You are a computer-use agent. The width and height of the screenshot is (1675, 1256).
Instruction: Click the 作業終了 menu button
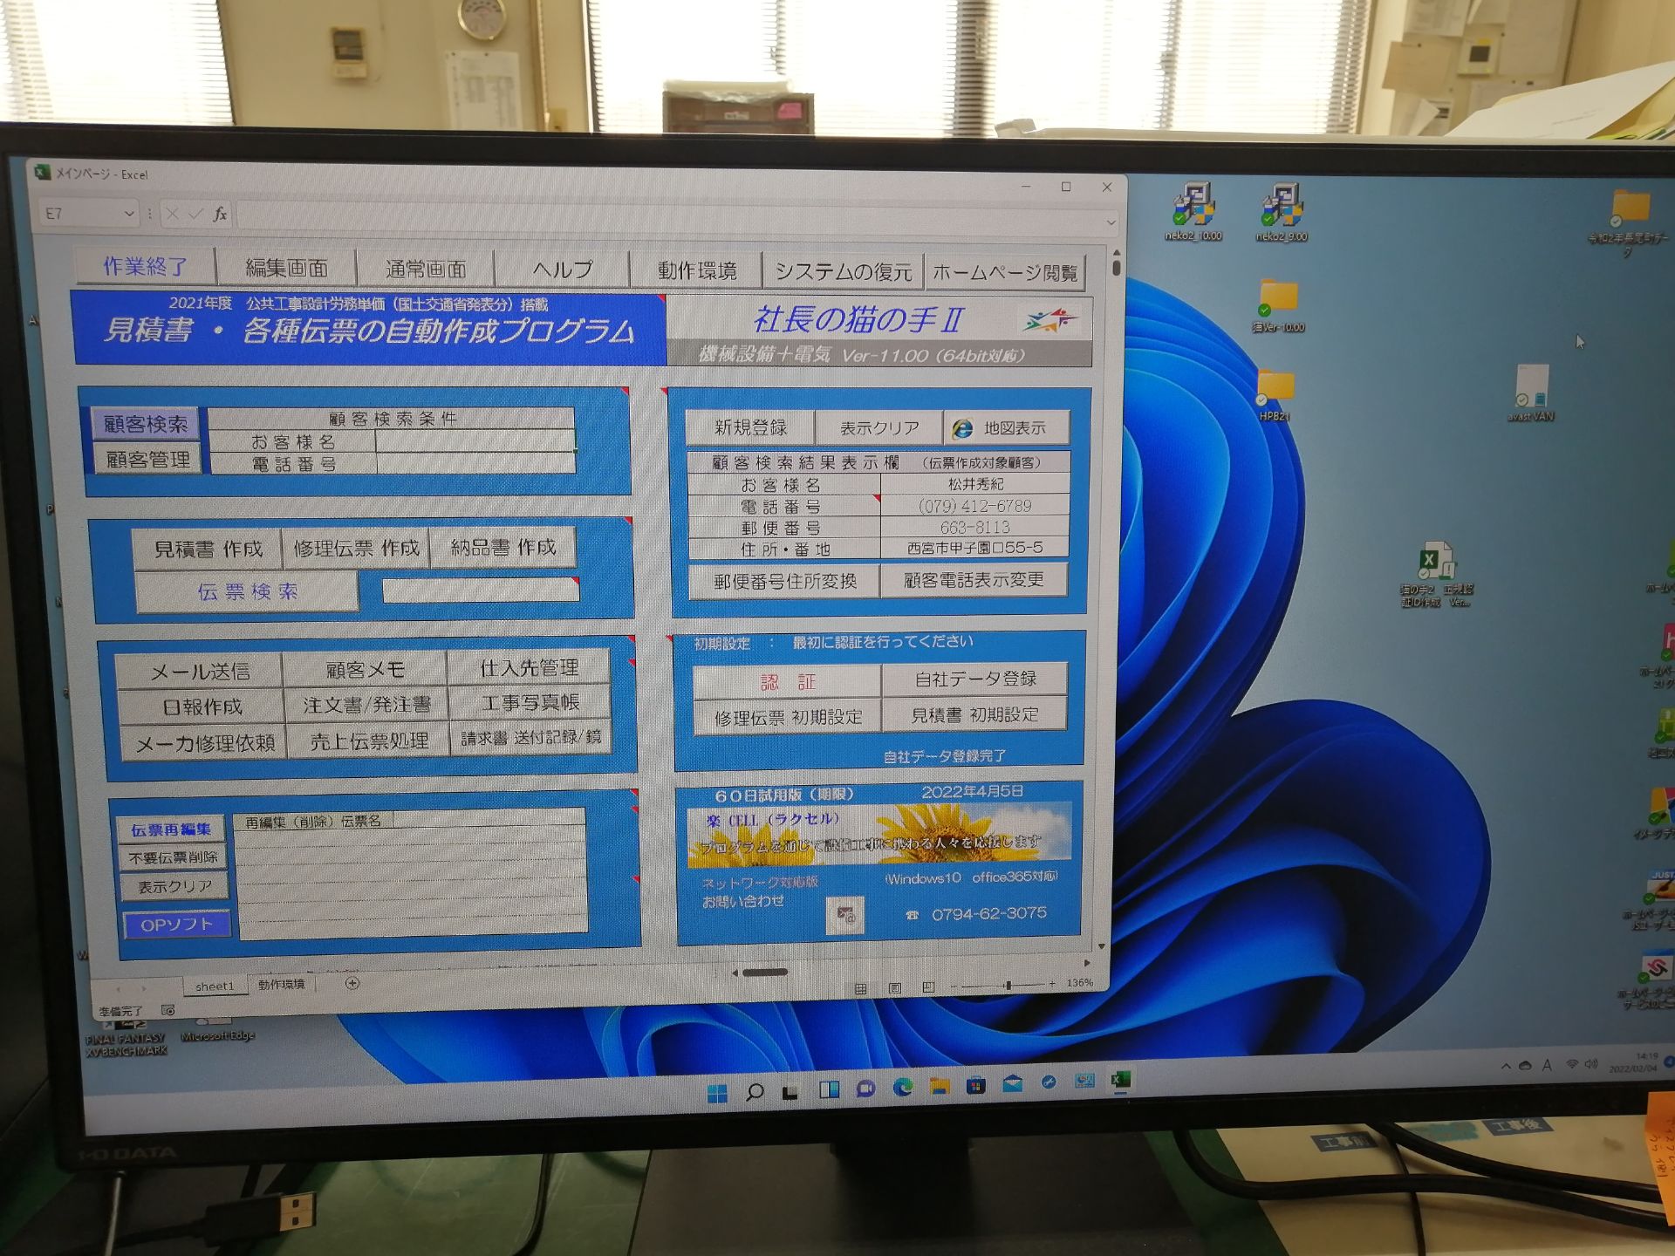click(145, 266)
